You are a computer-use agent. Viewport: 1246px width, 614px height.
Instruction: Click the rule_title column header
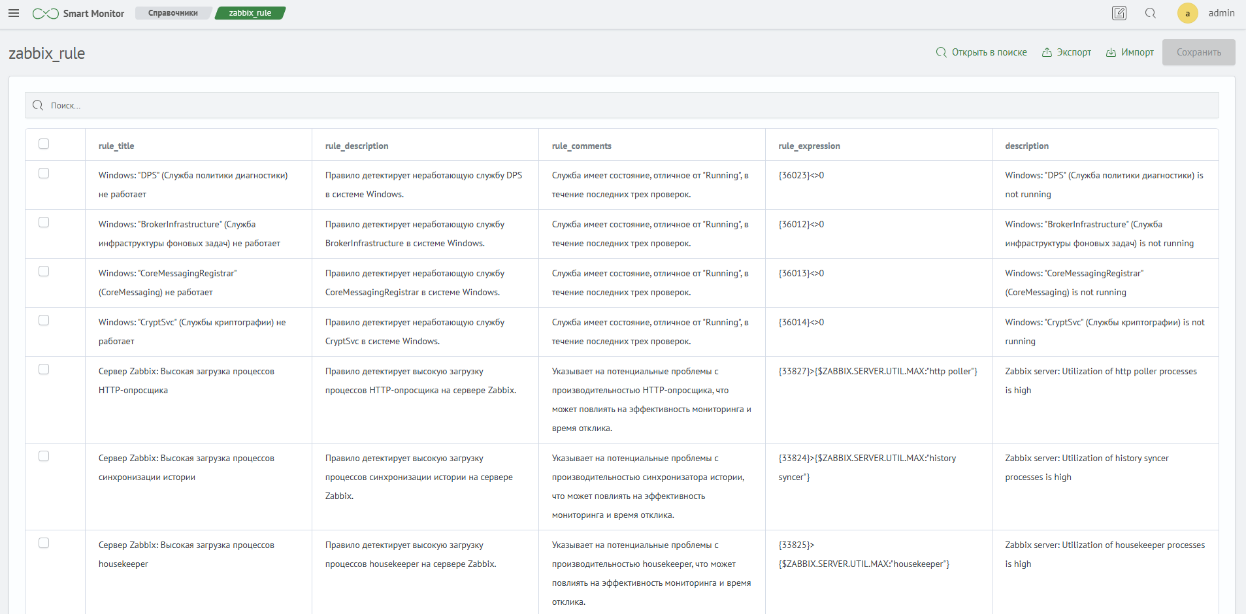click(116, 146)
